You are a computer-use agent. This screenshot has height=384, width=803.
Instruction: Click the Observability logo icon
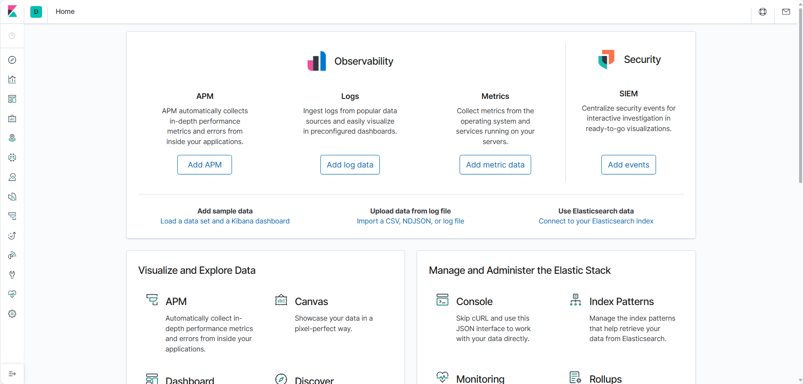click(317, 61)
